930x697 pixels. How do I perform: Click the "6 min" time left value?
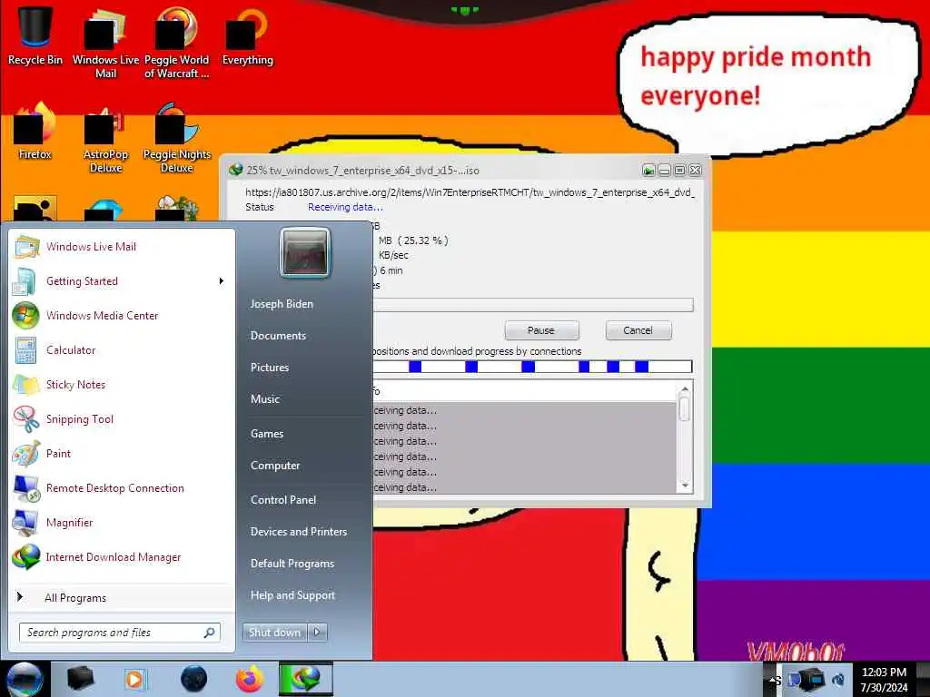(391, 270)
